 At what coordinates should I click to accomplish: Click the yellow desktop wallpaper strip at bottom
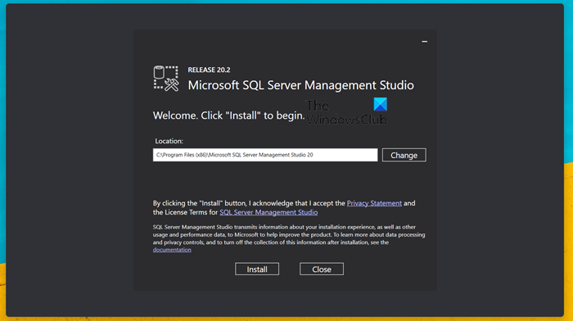pos(286,319)
